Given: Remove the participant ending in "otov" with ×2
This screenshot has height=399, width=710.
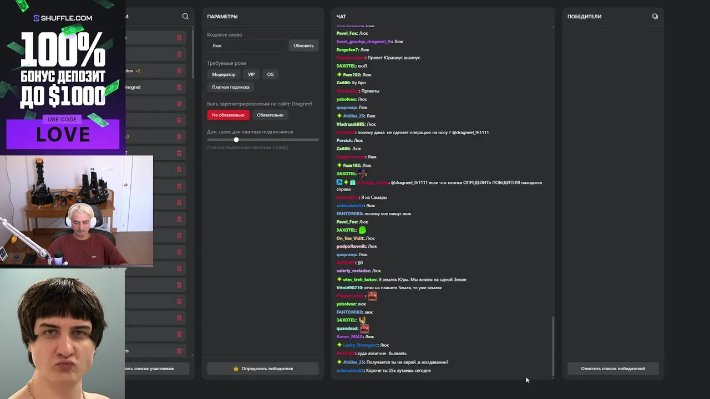Looking at the screenshot, I should (179, 71).
